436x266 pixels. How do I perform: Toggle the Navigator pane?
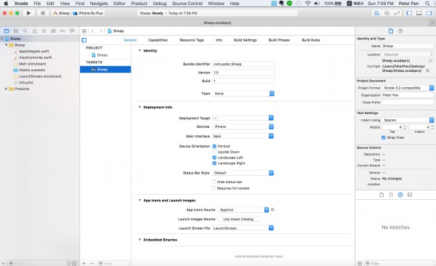pyautogui.click(x=409, y=13)
